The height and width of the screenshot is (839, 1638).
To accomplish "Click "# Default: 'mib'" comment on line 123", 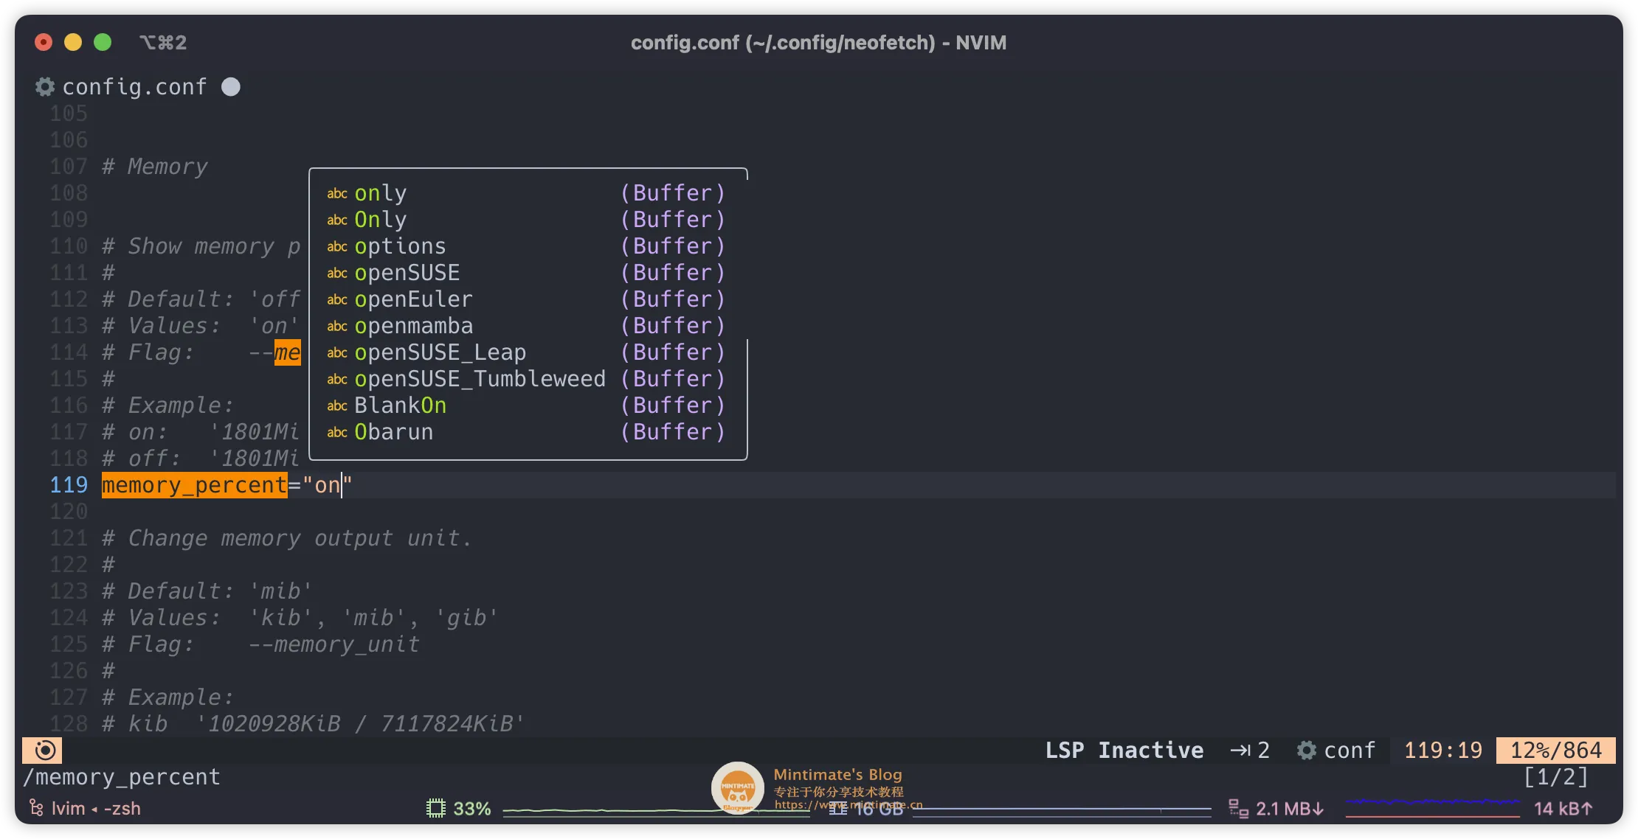I will pyautogui.click(x=207, y=591).
